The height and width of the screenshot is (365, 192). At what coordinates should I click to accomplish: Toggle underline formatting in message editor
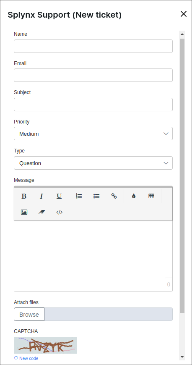(x=59, y=196)
